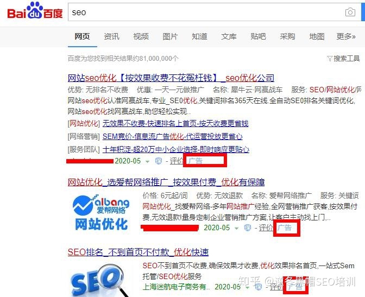Open the 更多» tab menu

pos(346,36)
